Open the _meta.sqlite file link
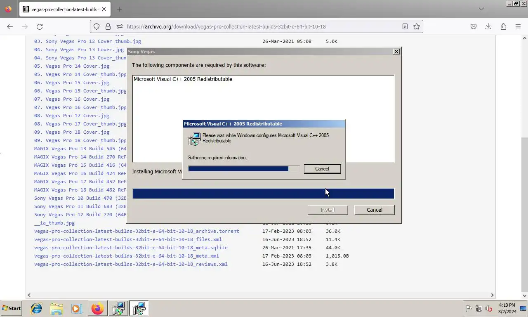Viewport: 528px width, 317px height. coord(131,248)
